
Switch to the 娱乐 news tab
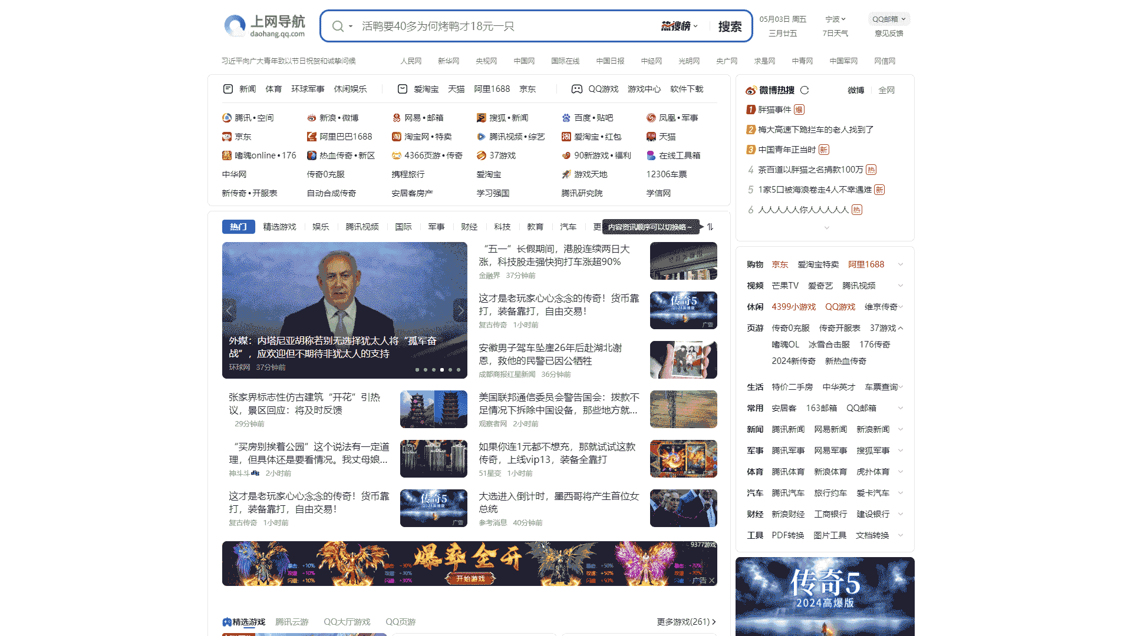click(321, 227)
